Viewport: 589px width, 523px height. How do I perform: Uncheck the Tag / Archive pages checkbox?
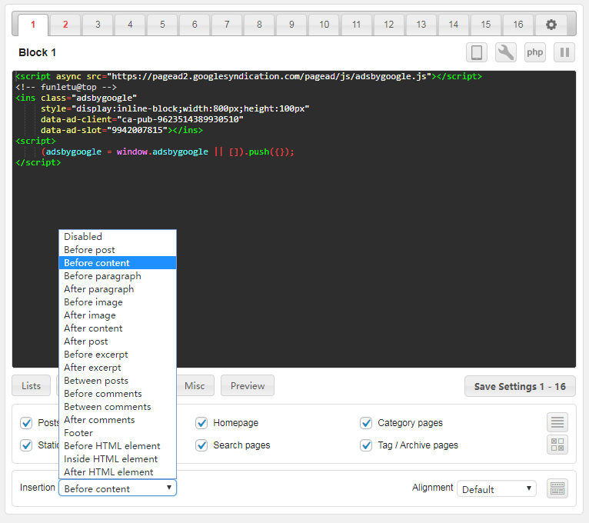coord(366,445)
